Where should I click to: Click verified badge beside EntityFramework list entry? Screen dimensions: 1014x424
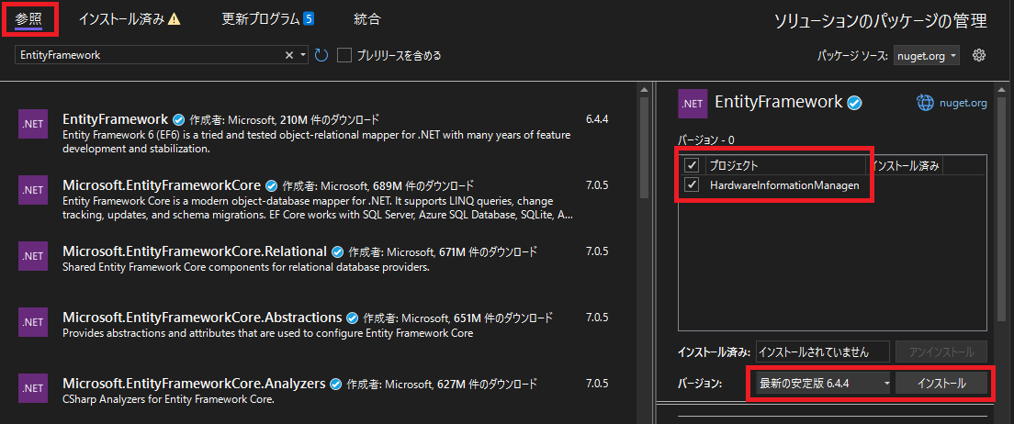coord(178,120)
